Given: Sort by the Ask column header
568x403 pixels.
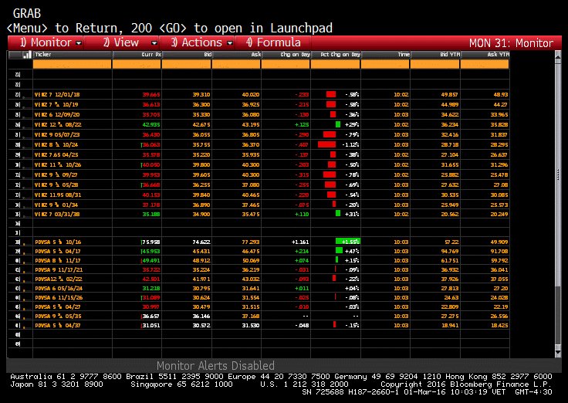Looking at the screenshot, I should pyautogui.click(x=236, y=55).
